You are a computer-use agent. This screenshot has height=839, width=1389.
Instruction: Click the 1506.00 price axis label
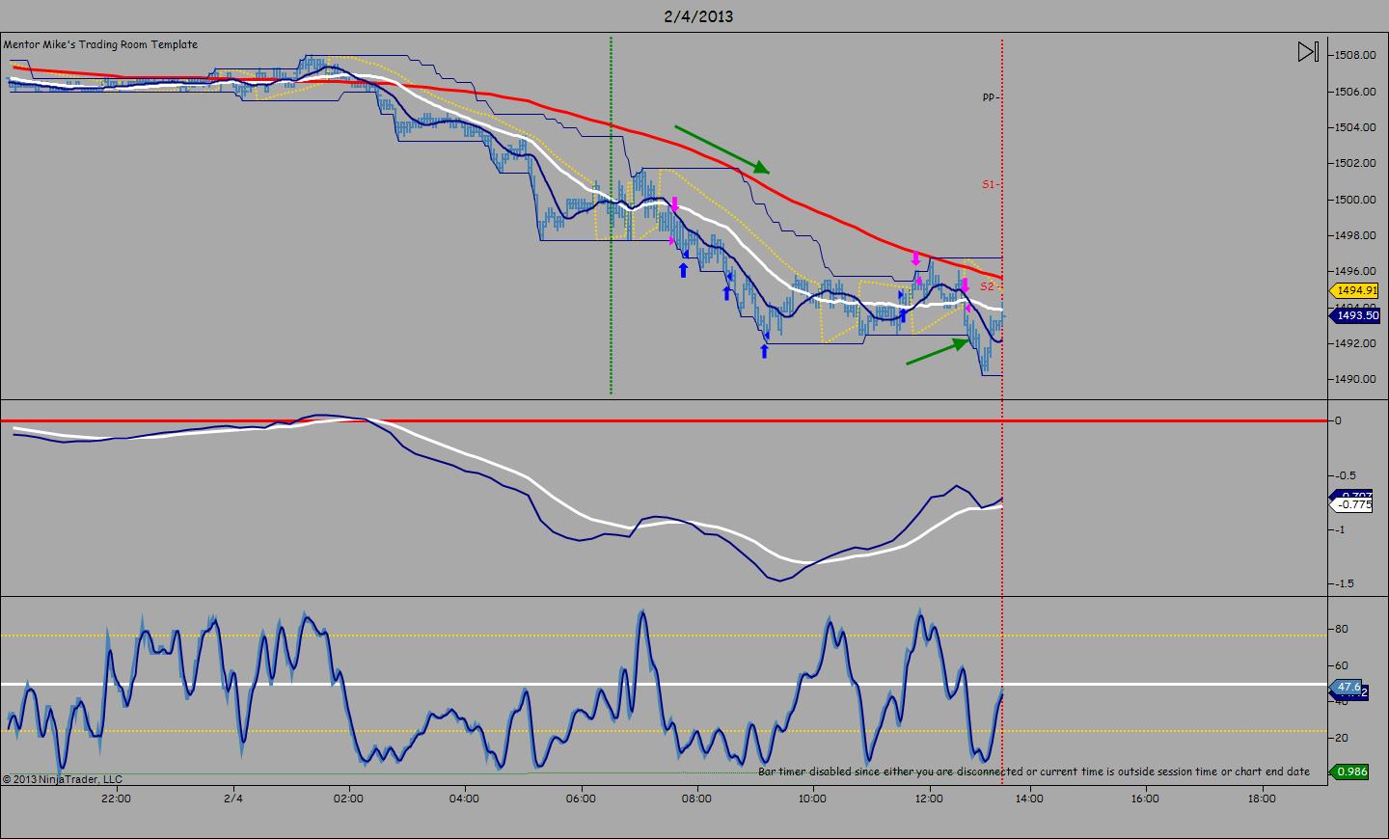pos(1355,92)
